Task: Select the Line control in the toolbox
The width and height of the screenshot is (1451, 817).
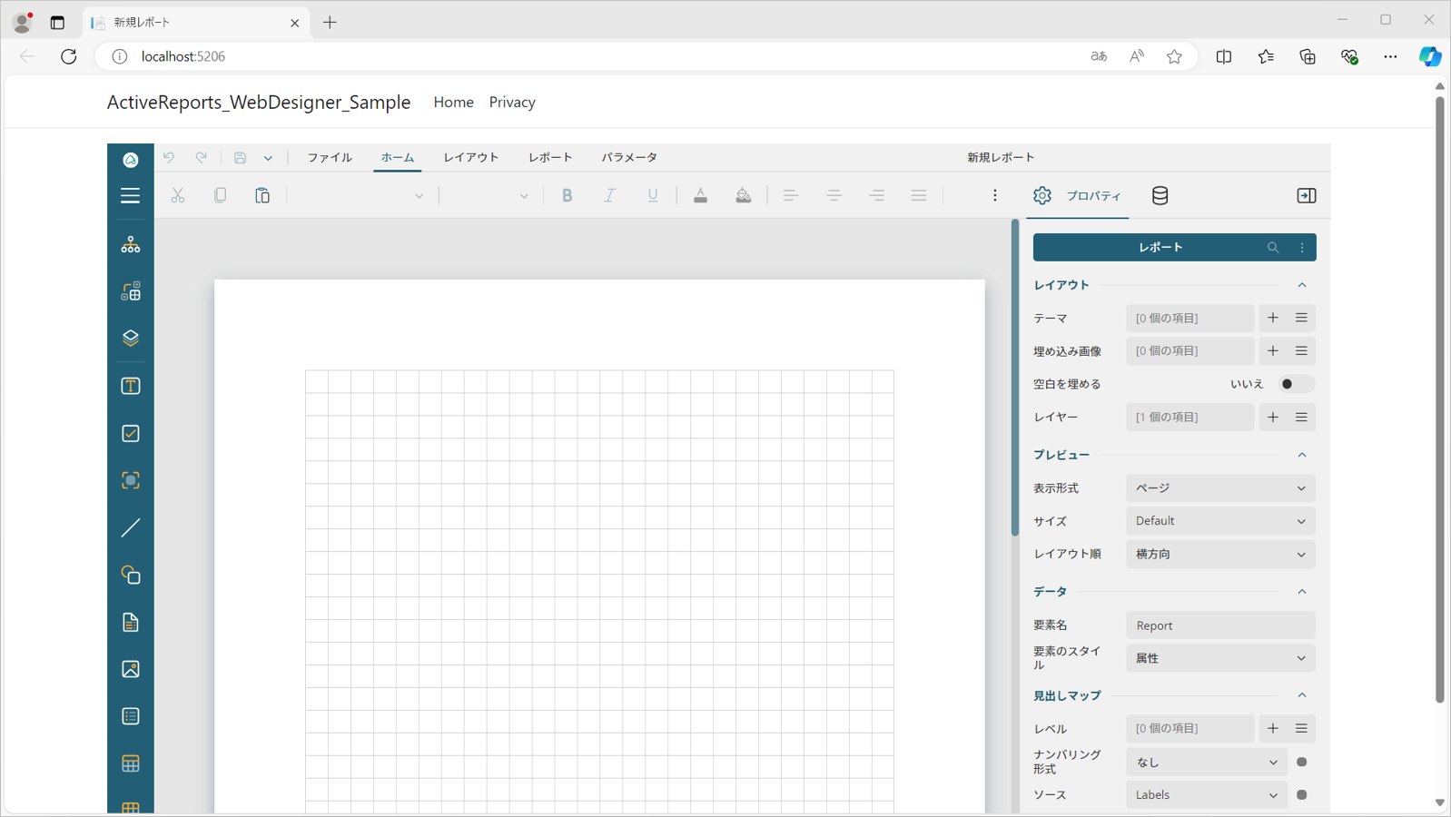Action: (130, 527)
